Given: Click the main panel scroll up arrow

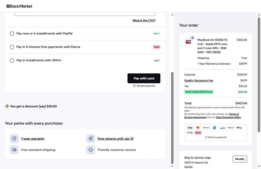Looking at the screenshot, I should coord(172,15).
